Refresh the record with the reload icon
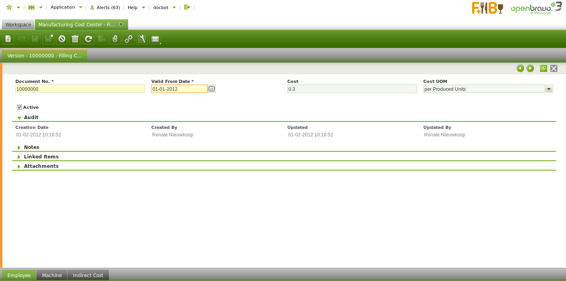Screen dimensions: 566x281 pos(88,39)
